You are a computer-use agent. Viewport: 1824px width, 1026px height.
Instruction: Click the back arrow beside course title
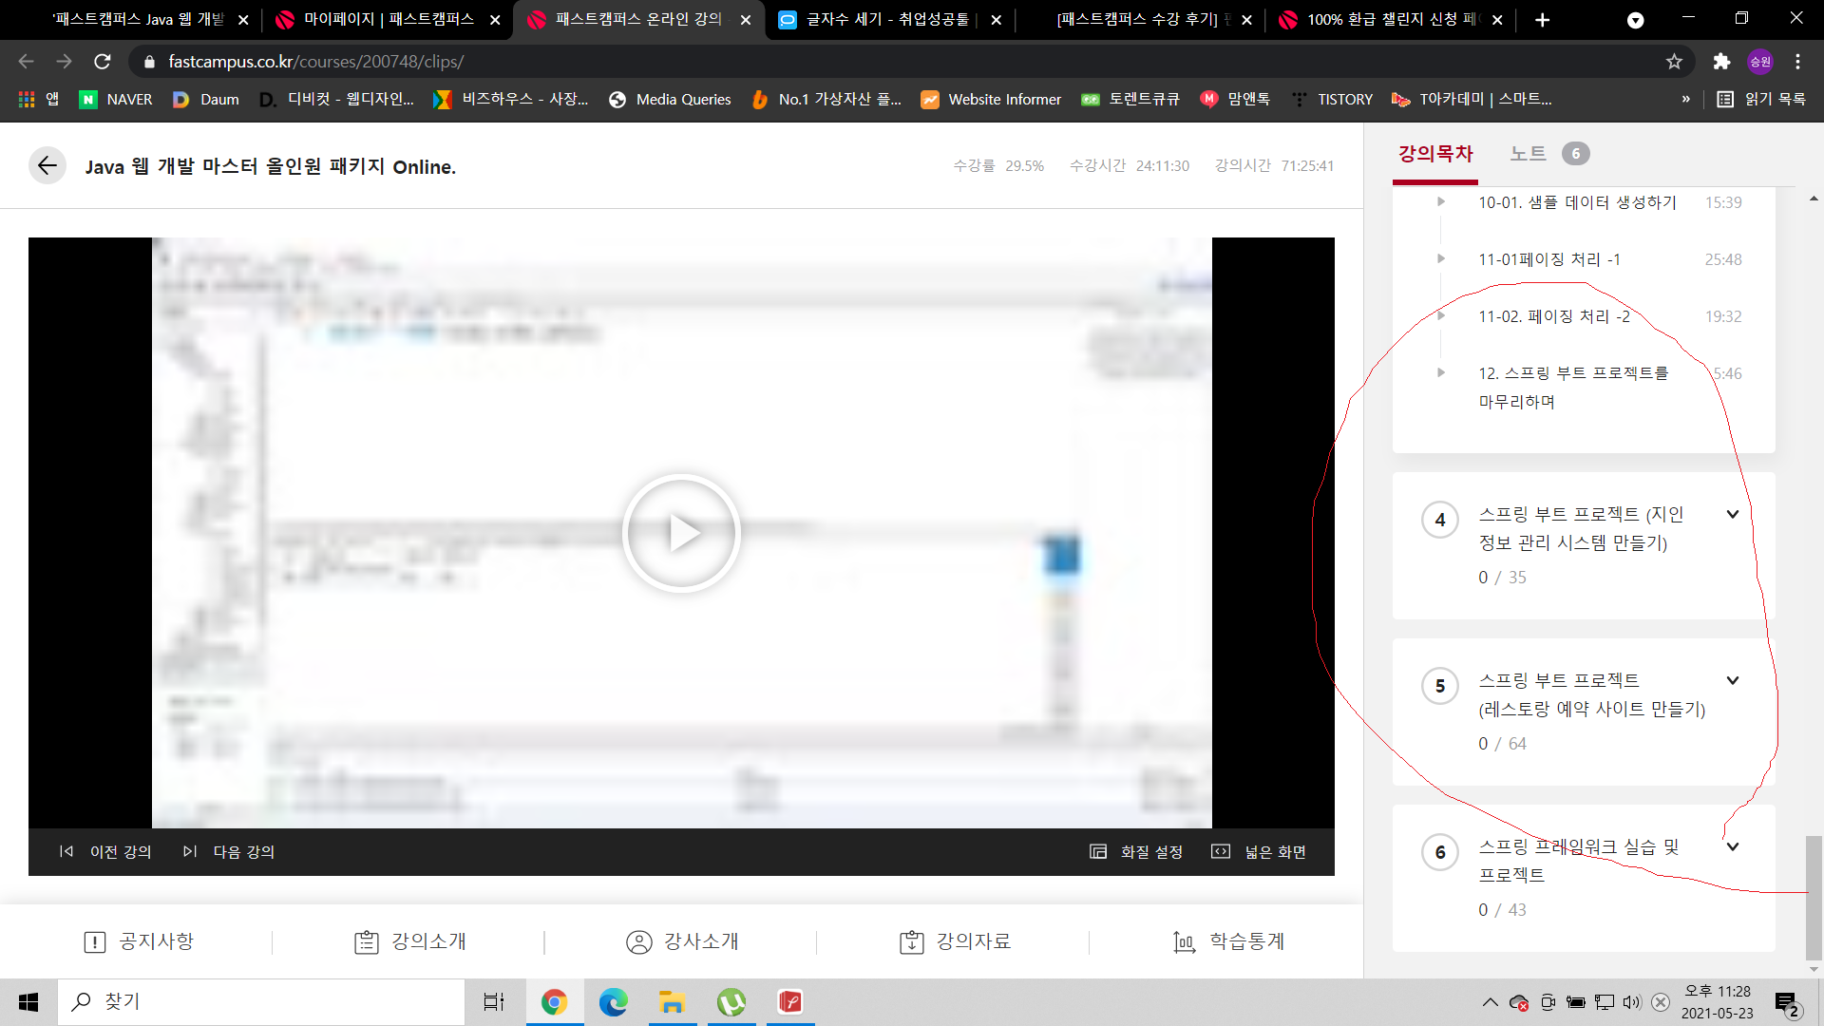[47, 166]
